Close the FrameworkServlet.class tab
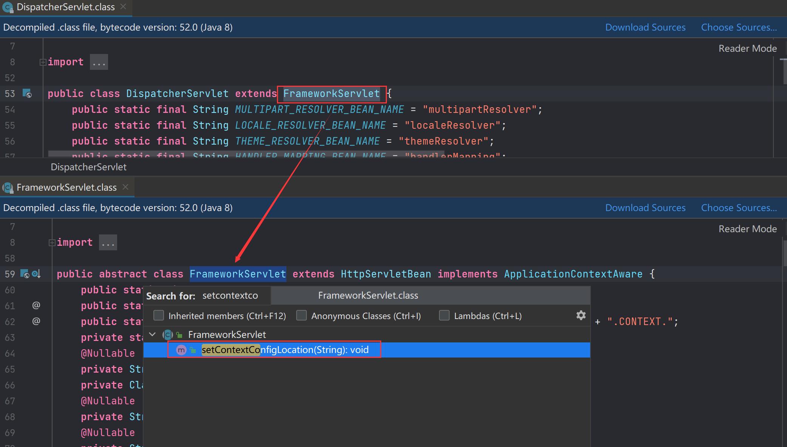This screenshot has width=787, height=447. point(125,187)
